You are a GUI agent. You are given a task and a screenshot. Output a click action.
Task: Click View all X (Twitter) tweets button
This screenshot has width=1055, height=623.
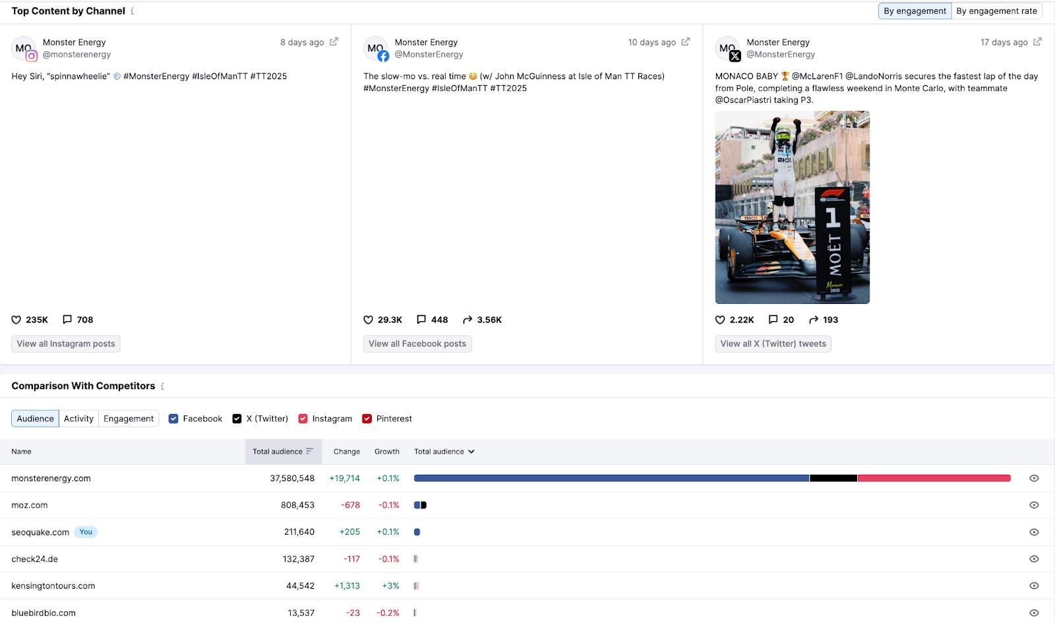[x=773, y=343]
